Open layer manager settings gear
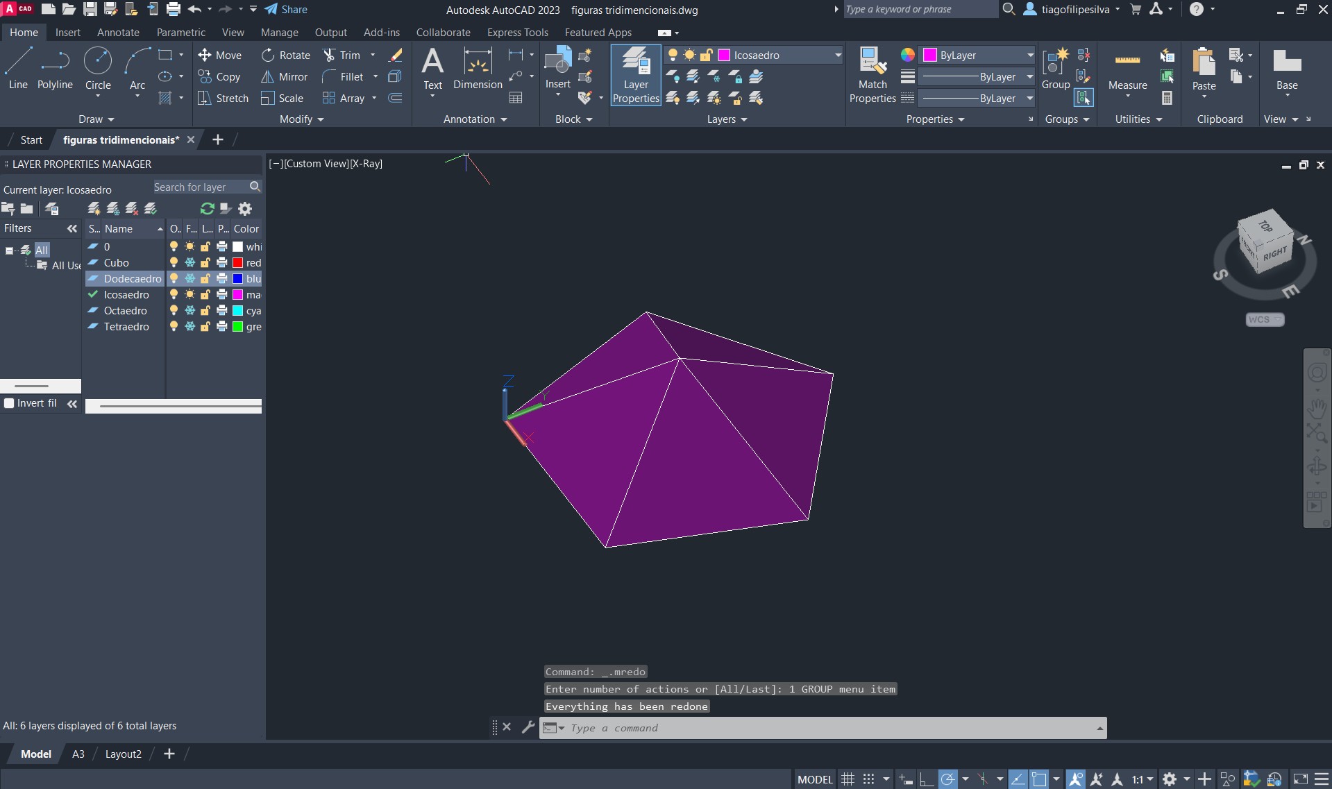Viewport: 1332px width, 789px height. (245, 209)
